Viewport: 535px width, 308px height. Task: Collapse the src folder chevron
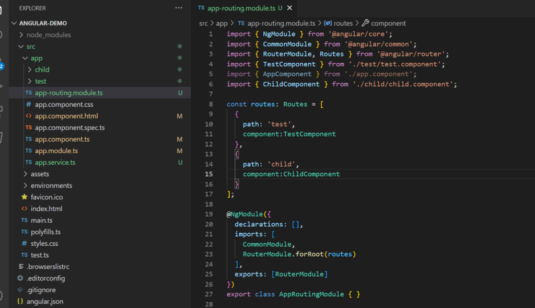[21, 47]
